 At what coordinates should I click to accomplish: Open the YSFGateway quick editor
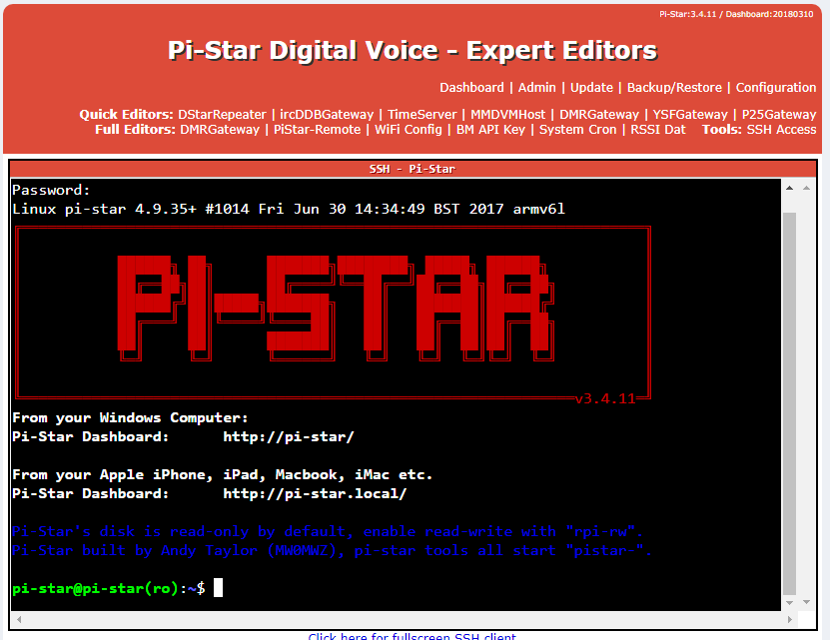click(690, 114)
